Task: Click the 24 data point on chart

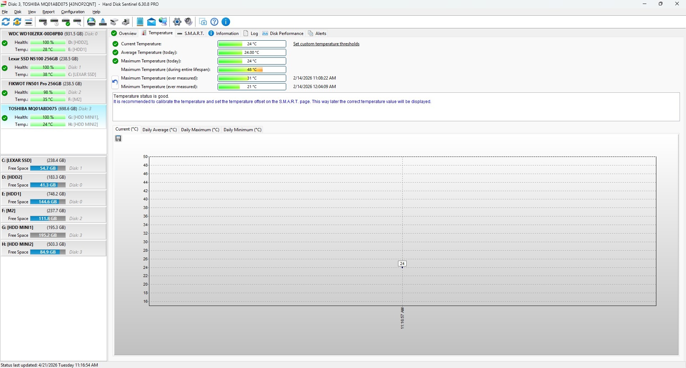Action: (402, 264)
